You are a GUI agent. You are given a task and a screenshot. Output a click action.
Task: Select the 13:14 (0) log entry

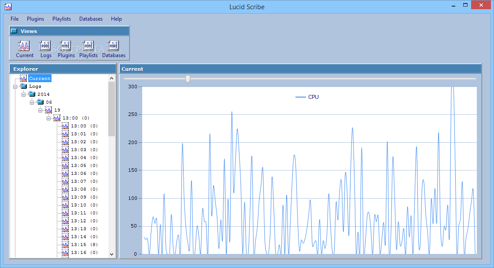click(84, 236)
